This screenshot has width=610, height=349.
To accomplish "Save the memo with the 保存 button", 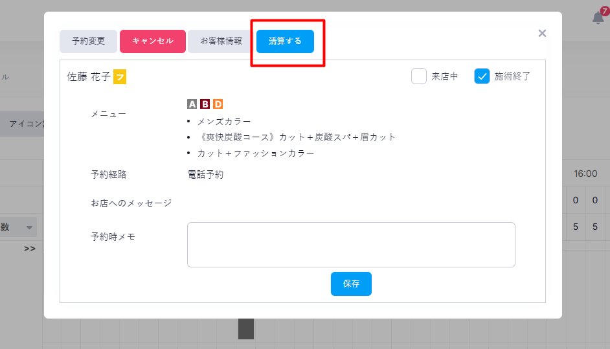I will tap(351, 284).
